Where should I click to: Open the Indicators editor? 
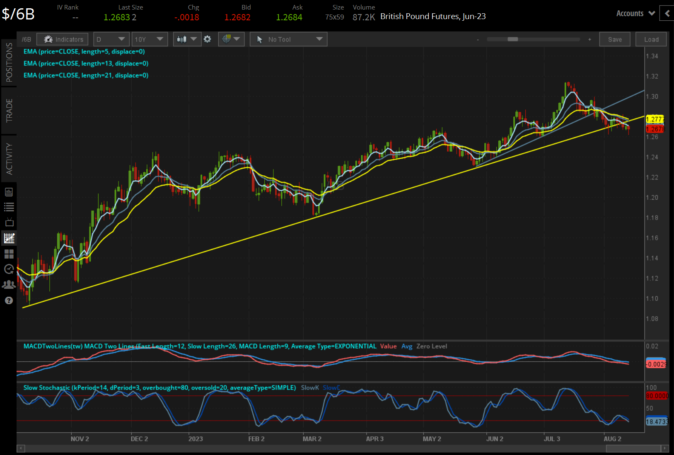(x=62, y=39)
